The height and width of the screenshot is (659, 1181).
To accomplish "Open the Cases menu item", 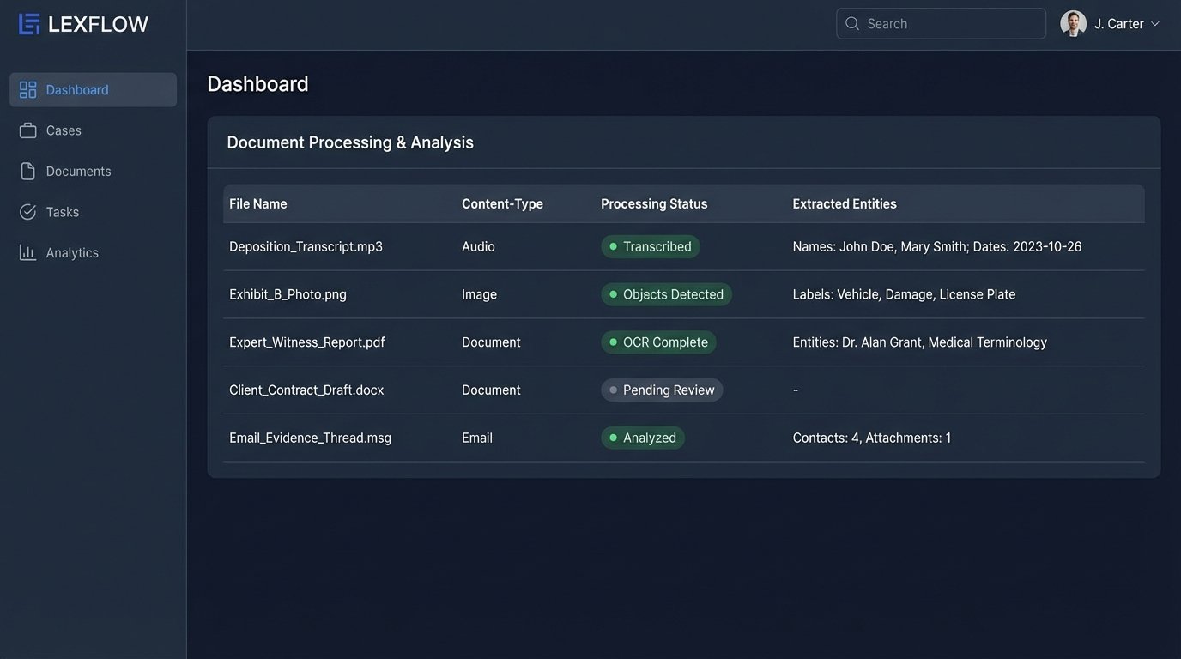I will click(64, 130).
